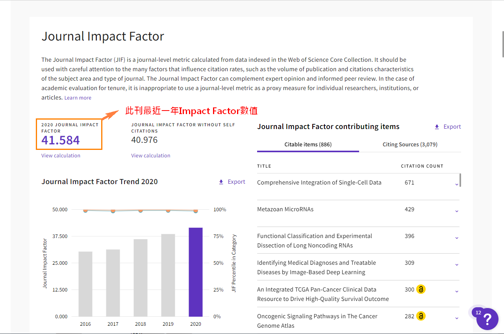Click the TITLE column header
This screenshot has width=504, height=334.
(x=264, y=166)
